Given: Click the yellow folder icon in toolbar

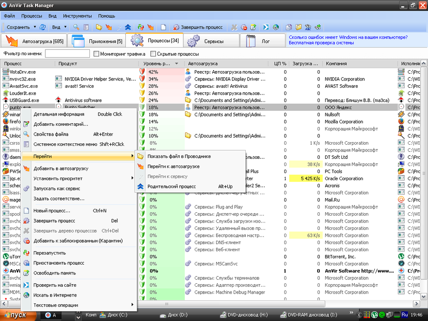Looking at the screenshot, I should [x=99, y=27].
